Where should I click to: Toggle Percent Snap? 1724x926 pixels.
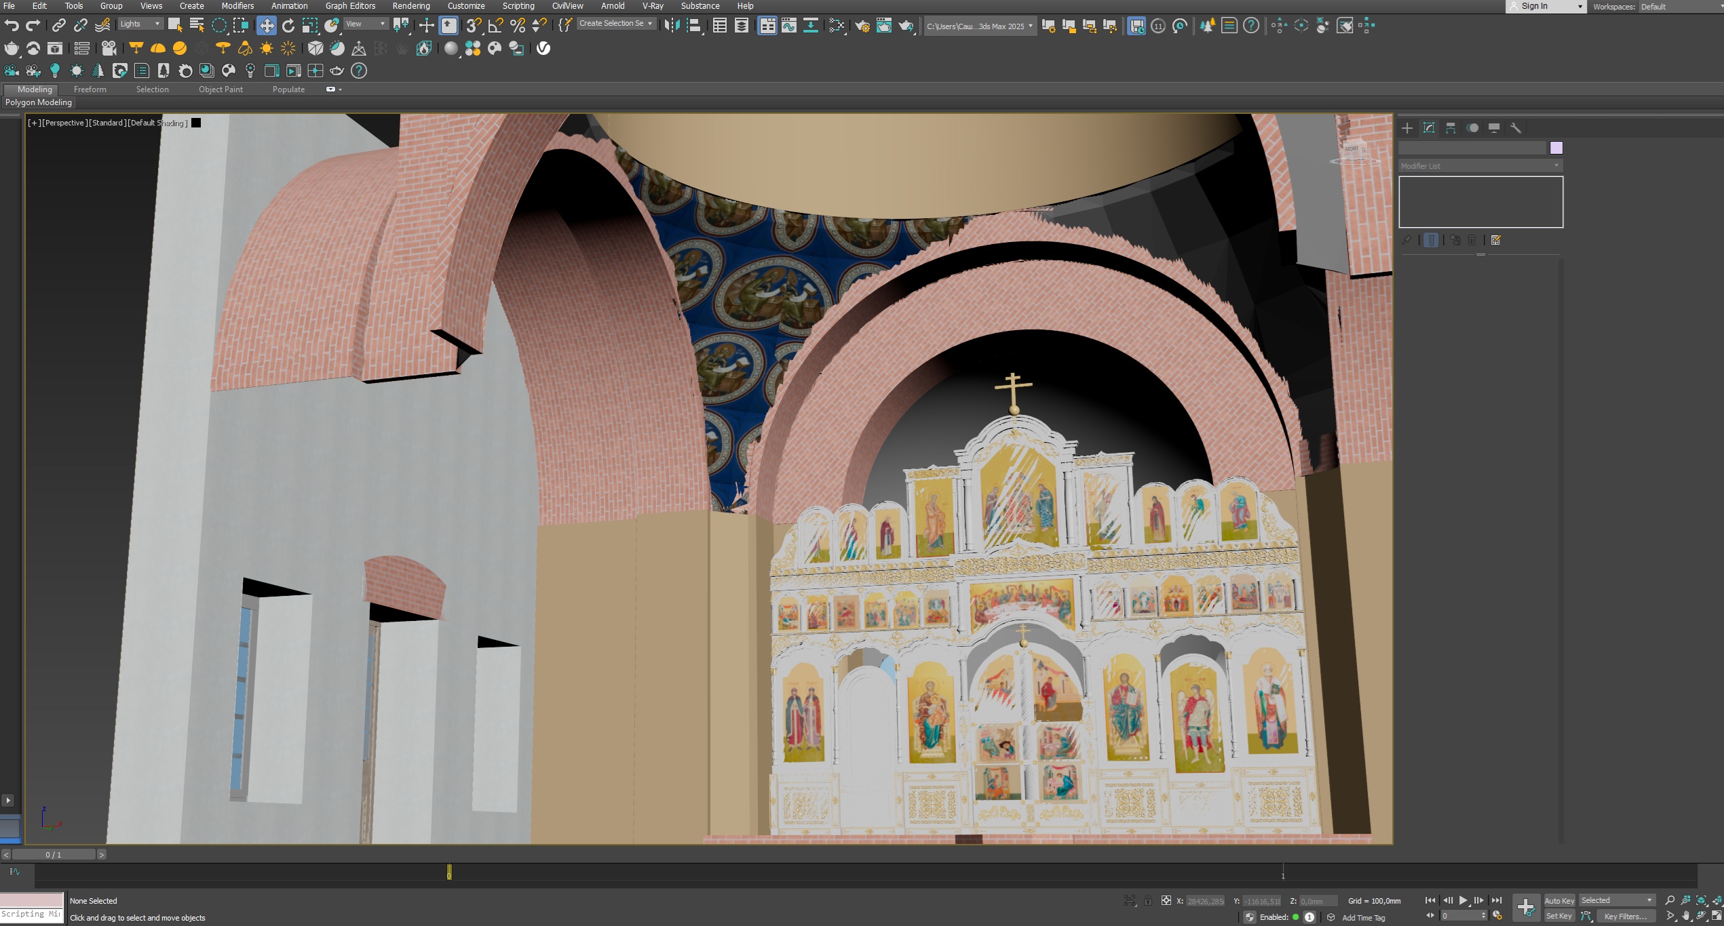click(x=518, y=26)
